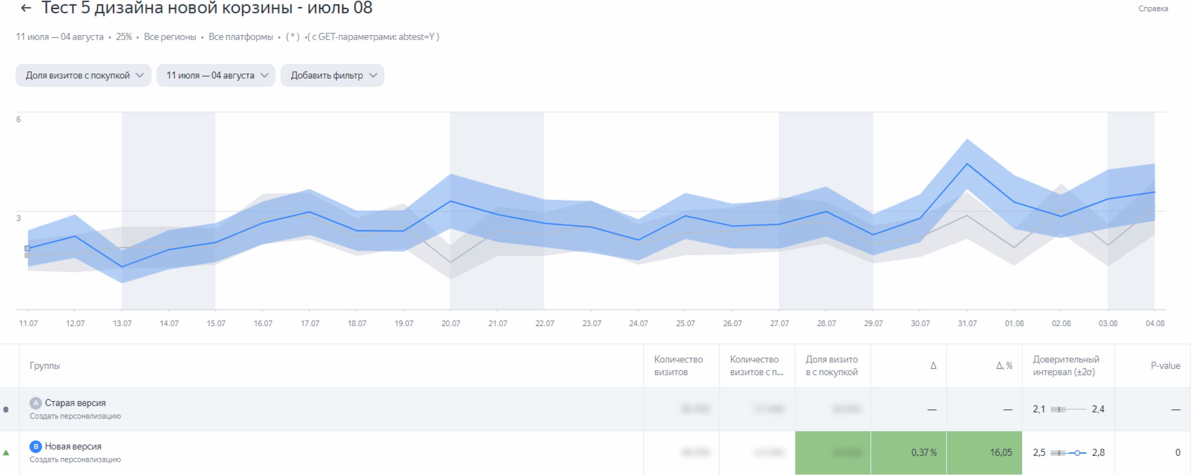The width and height of the screenshot is (1191, 475).
Task: Open the Добавить фильтр dropdown
Action: [332, 75]
